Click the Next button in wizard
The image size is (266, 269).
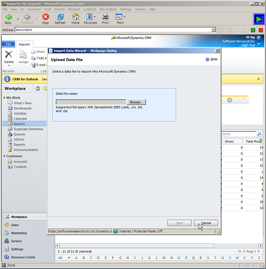click(x=179, y=223)
